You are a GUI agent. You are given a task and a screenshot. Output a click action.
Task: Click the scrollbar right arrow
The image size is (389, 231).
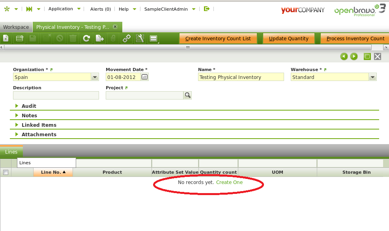pyautogui.click(x=386, y=47)
